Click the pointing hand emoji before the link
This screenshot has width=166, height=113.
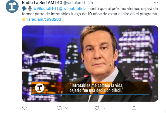tap(25, 19)
